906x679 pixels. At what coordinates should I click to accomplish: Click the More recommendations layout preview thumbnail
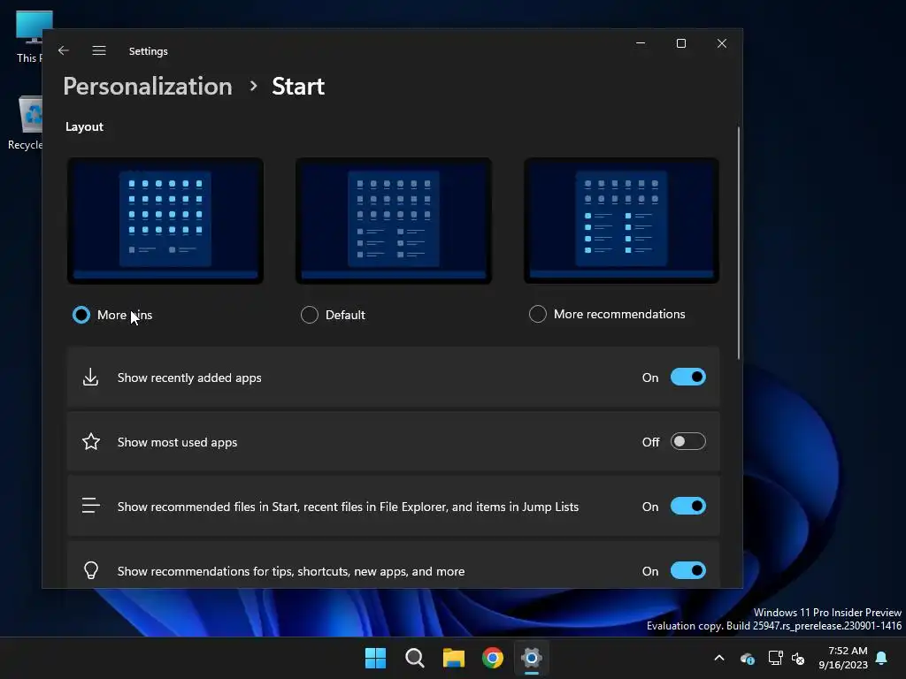pyautogui.click(x=622, y=220)
